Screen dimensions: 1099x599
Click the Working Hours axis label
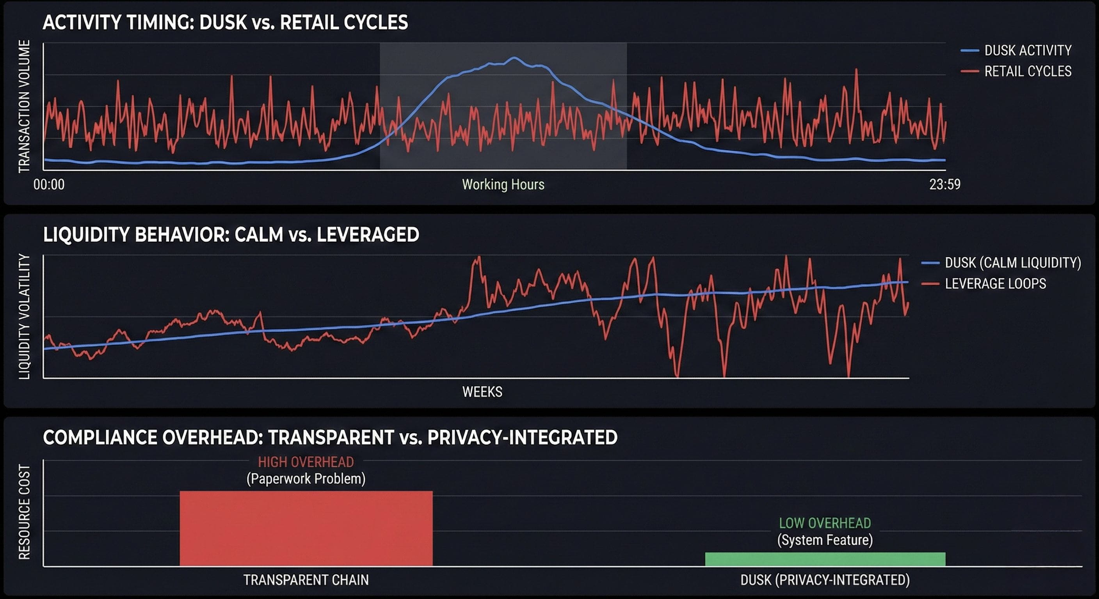click(x=503, y=184)
